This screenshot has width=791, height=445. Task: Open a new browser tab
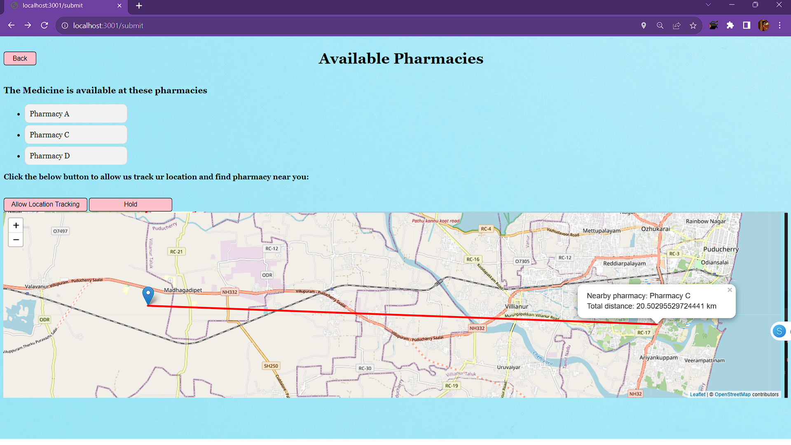[139, 6]
